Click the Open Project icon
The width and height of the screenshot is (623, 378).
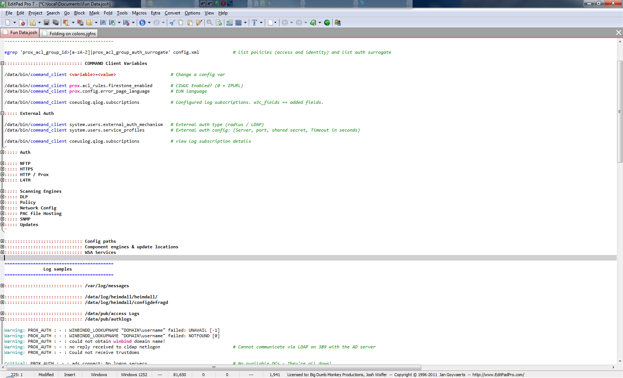[66, 23]
